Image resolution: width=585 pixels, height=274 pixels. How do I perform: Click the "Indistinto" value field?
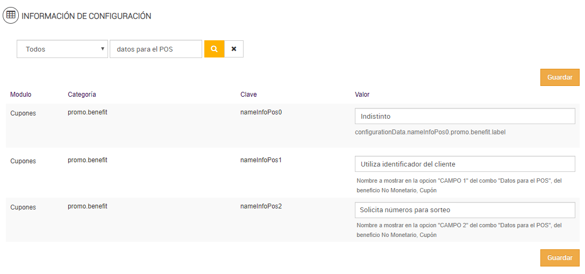(465, 117)
